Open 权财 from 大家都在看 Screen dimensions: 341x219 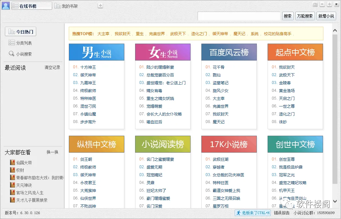tap(20, 170)
